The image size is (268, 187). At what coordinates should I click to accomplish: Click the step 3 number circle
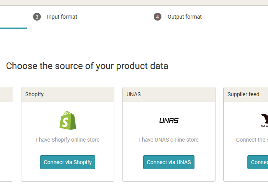coord(37,17)
